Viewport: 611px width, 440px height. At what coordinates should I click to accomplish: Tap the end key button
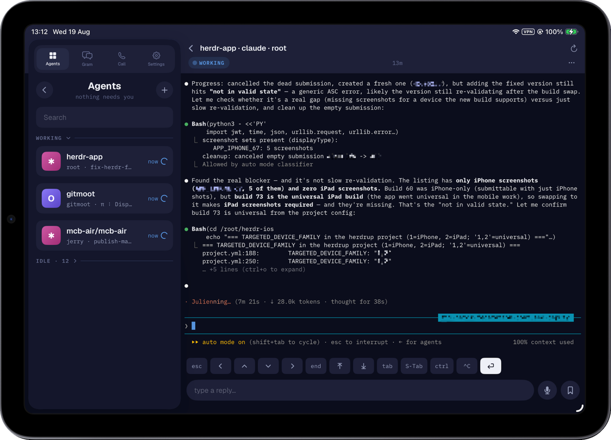(x=316, y=366)
